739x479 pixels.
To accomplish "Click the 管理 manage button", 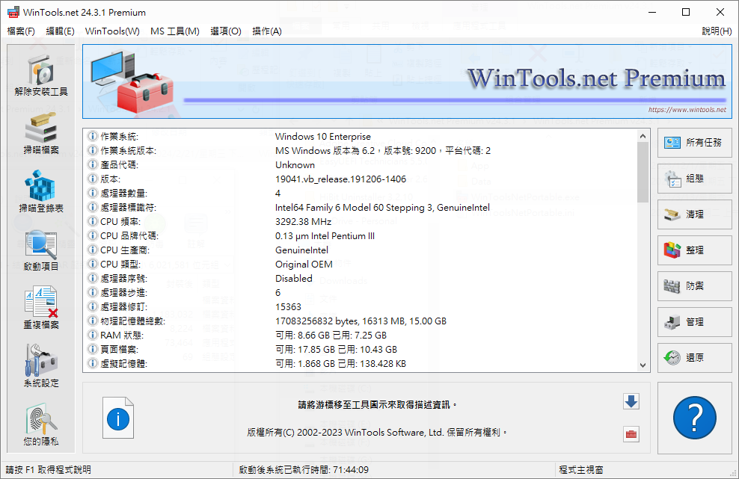I will point(694,321).
